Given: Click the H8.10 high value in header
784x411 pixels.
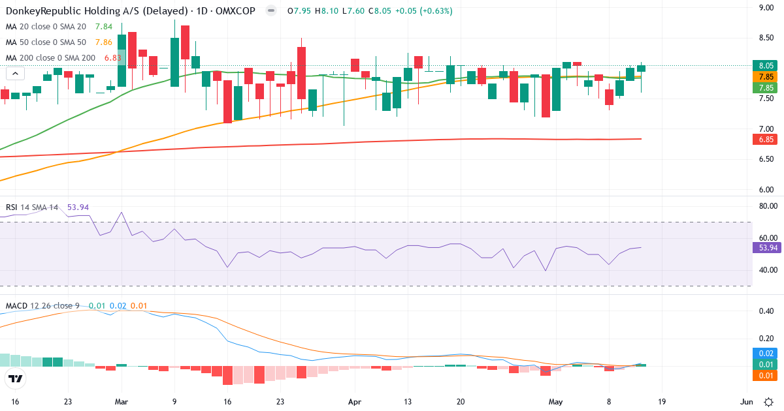Looking at the screenshot, I should [x=327, y=11].
